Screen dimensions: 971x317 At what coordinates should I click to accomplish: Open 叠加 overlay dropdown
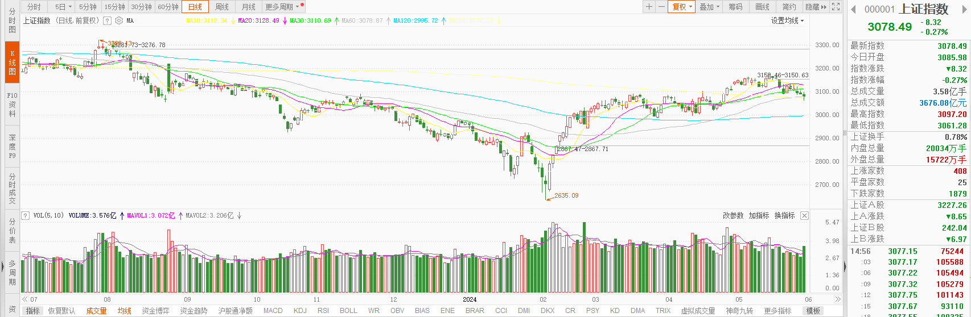click(709, 7)
